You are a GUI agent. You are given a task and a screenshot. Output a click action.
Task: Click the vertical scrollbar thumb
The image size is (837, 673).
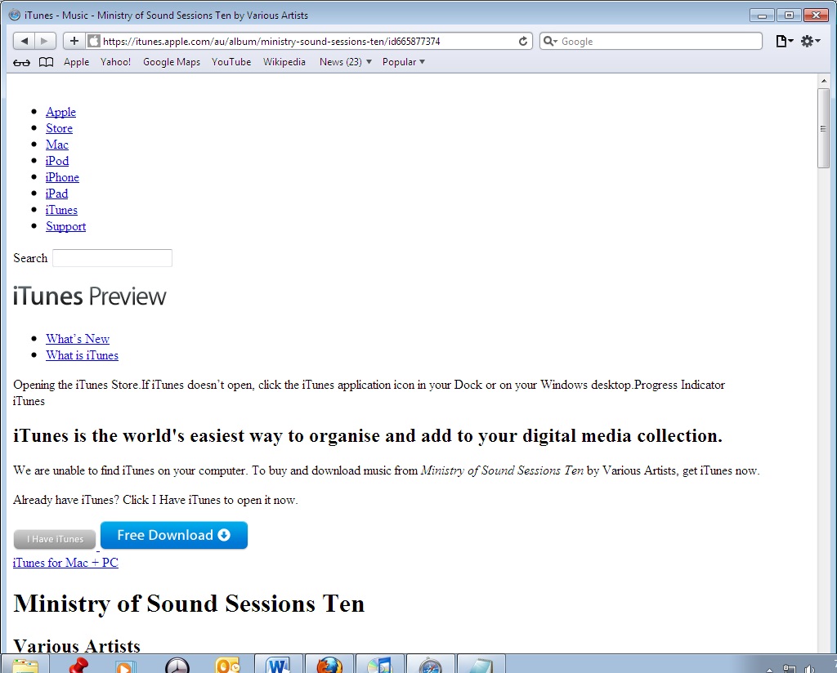pos(823,128)
